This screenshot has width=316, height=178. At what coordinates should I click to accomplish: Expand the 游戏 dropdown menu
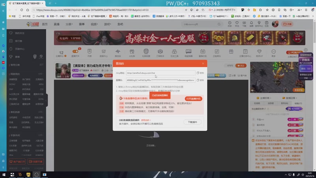point(107,24)
